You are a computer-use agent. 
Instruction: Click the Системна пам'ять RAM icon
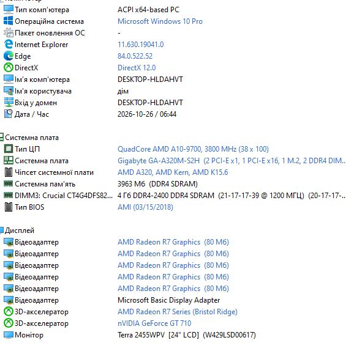pyautogui.click(x=9, y=183)
